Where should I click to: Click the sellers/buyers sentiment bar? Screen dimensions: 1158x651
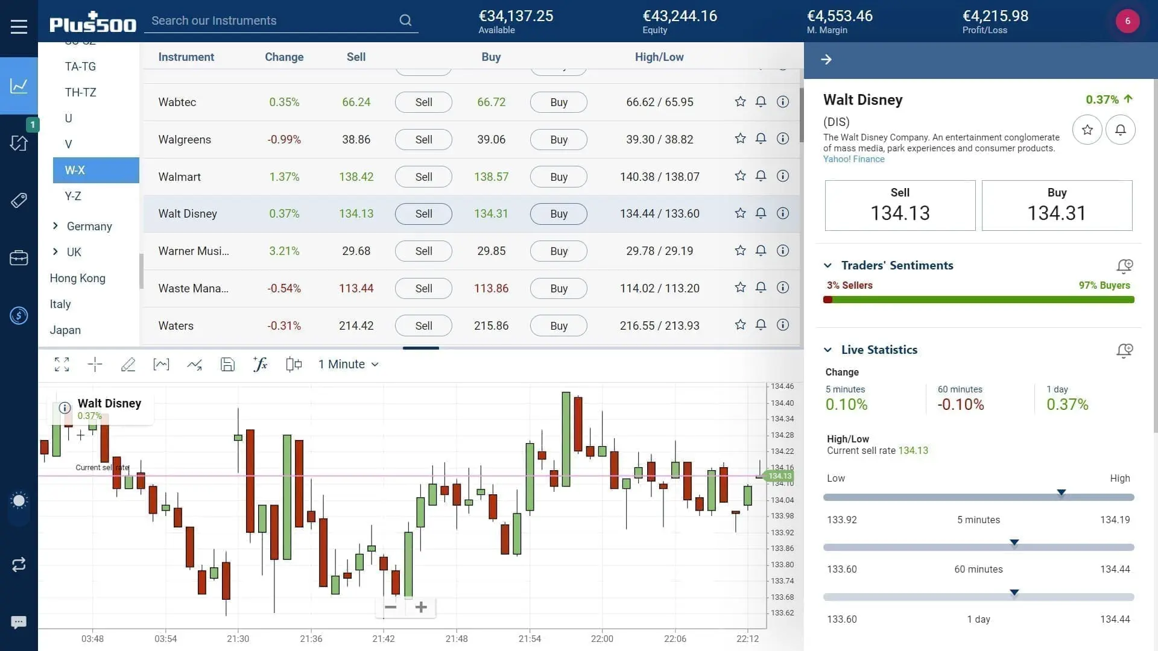(978, 300)
